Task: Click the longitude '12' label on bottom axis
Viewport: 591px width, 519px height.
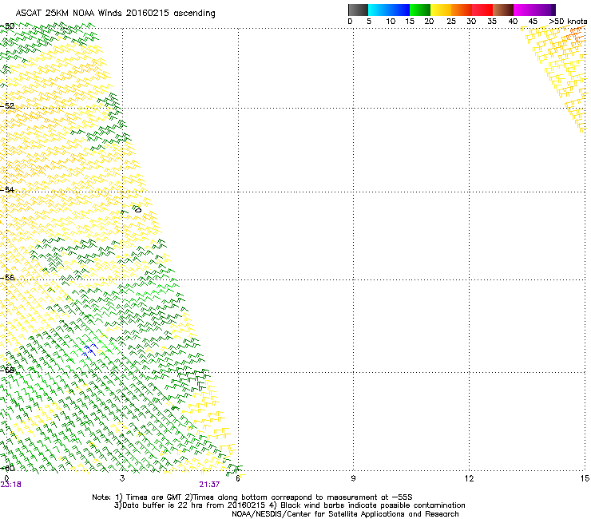Action: (469, 478)
